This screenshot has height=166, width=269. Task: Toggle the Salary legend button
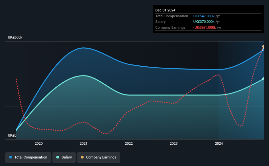(x=64, y=157)
